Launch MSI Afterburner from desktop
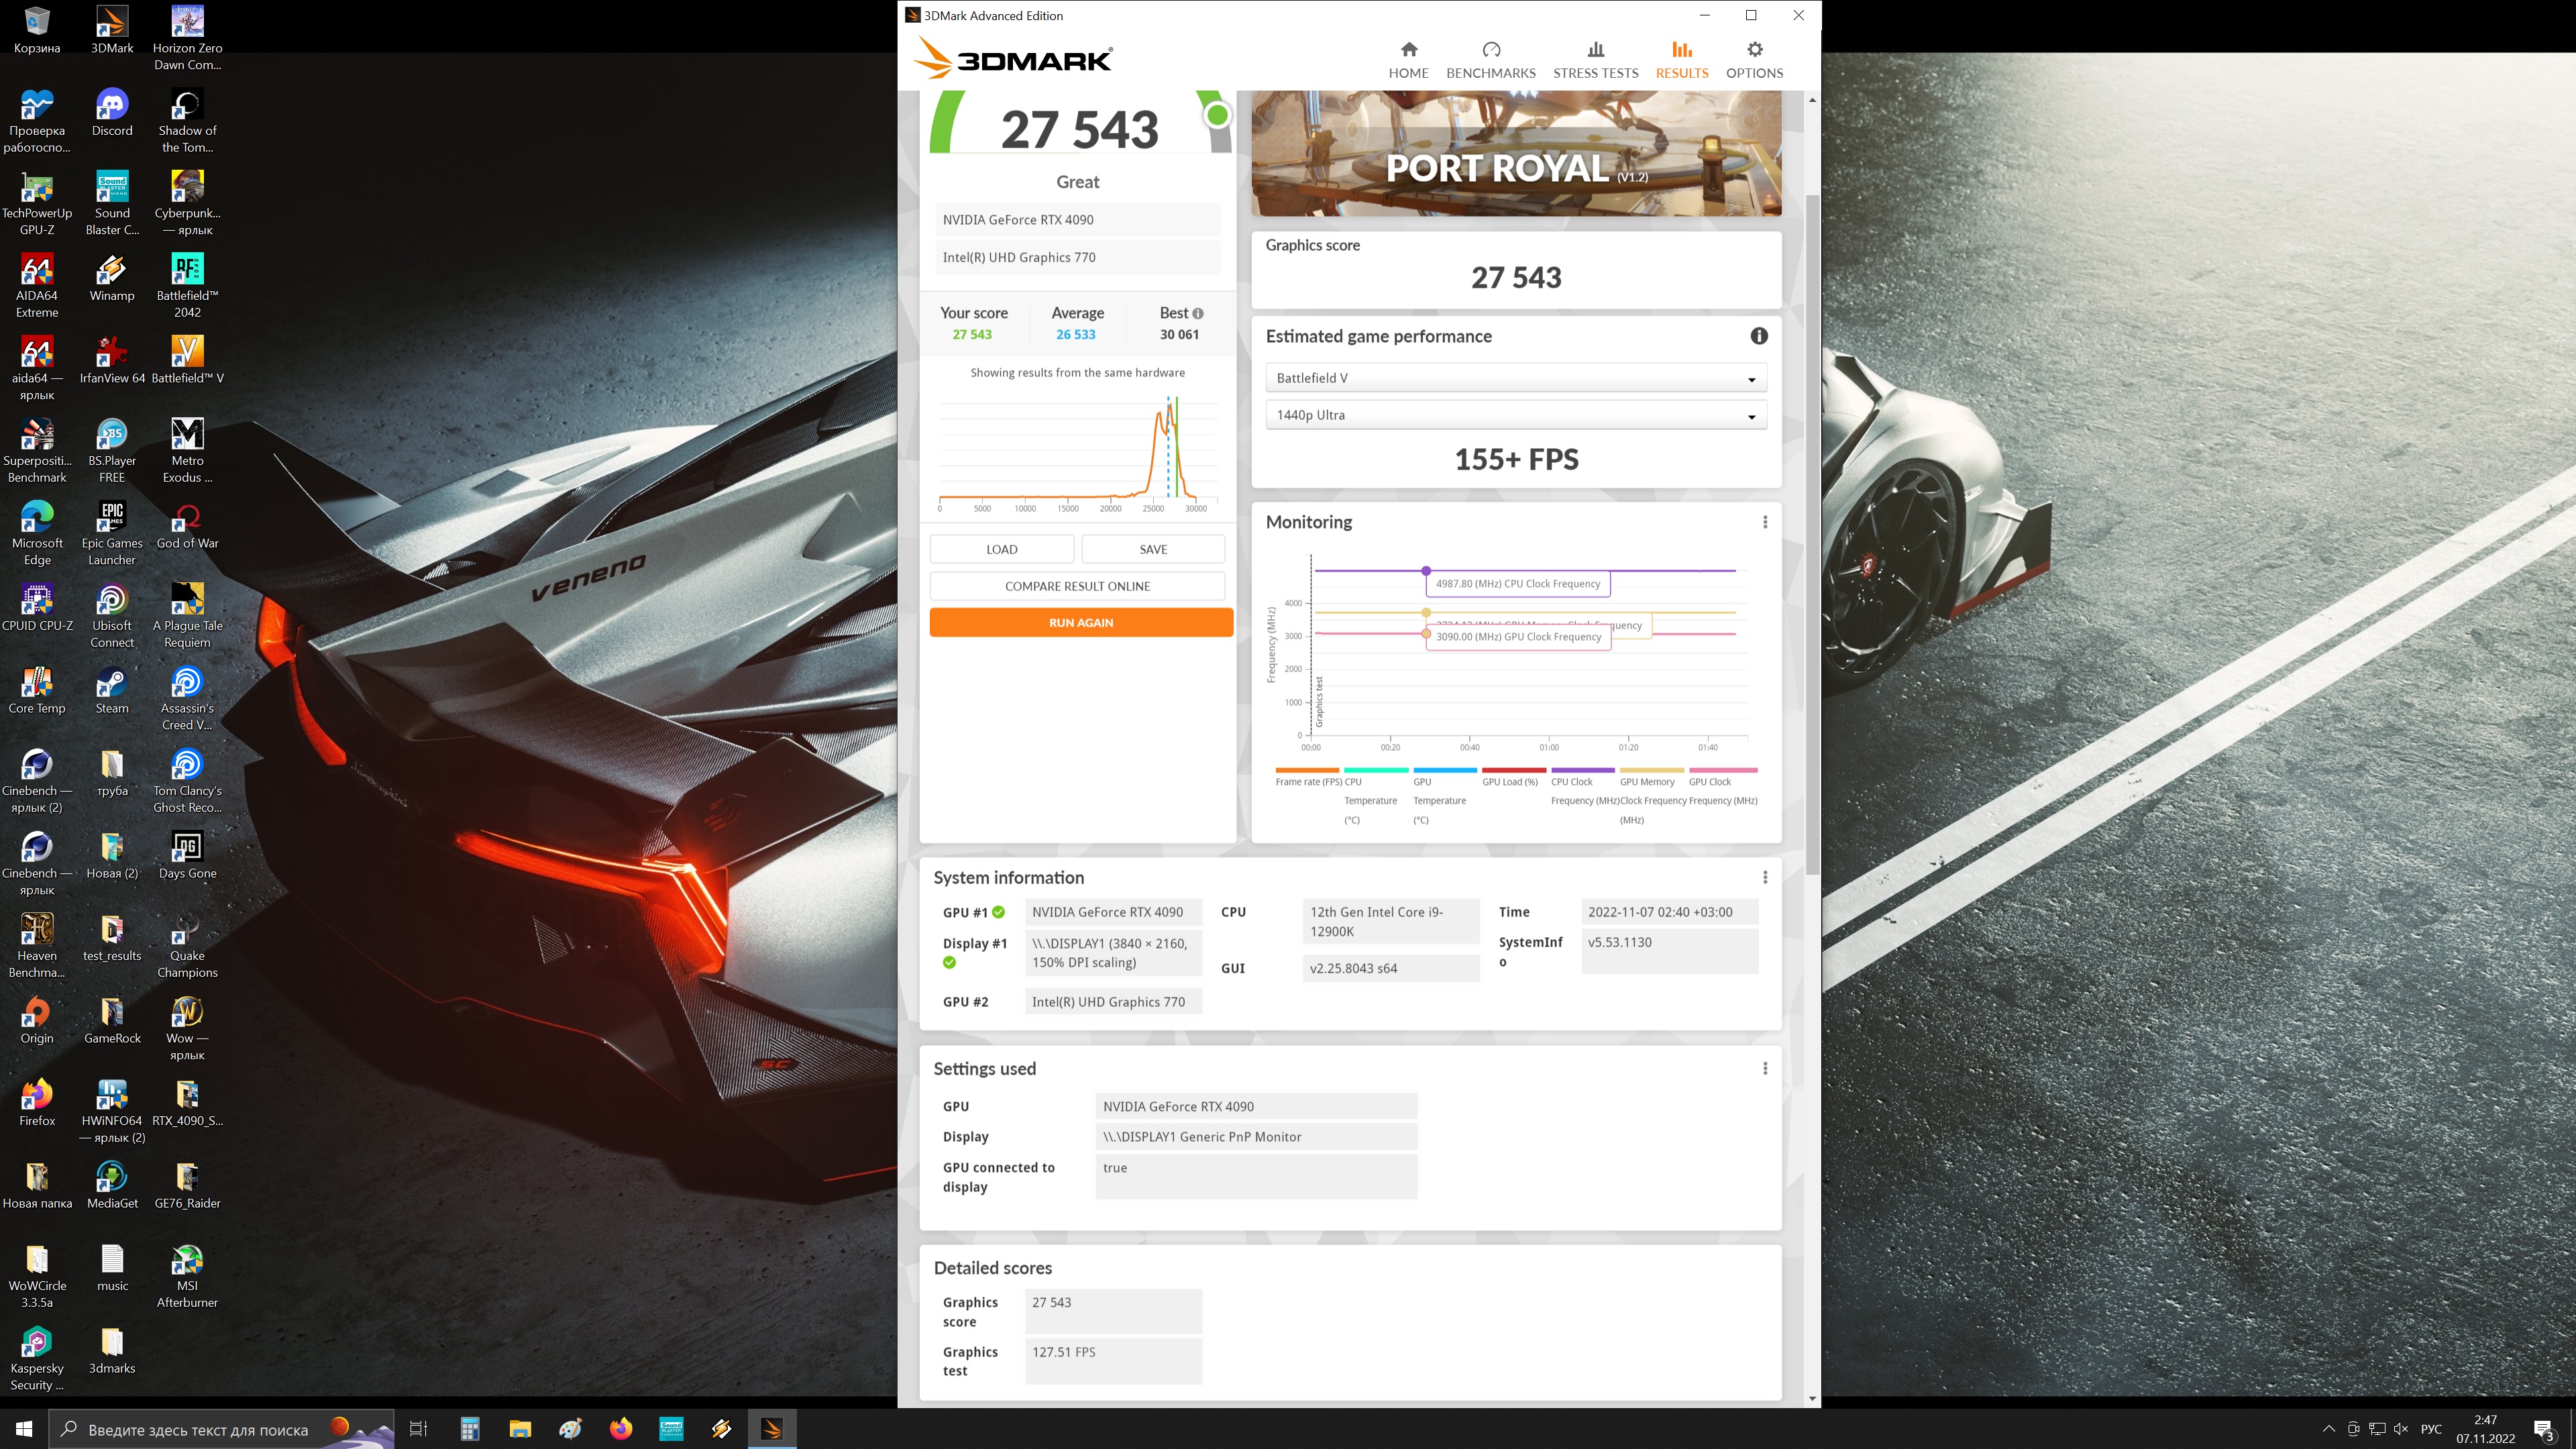Image resolution: width=2576 pixels, height=1449 pixels. 187,1262
